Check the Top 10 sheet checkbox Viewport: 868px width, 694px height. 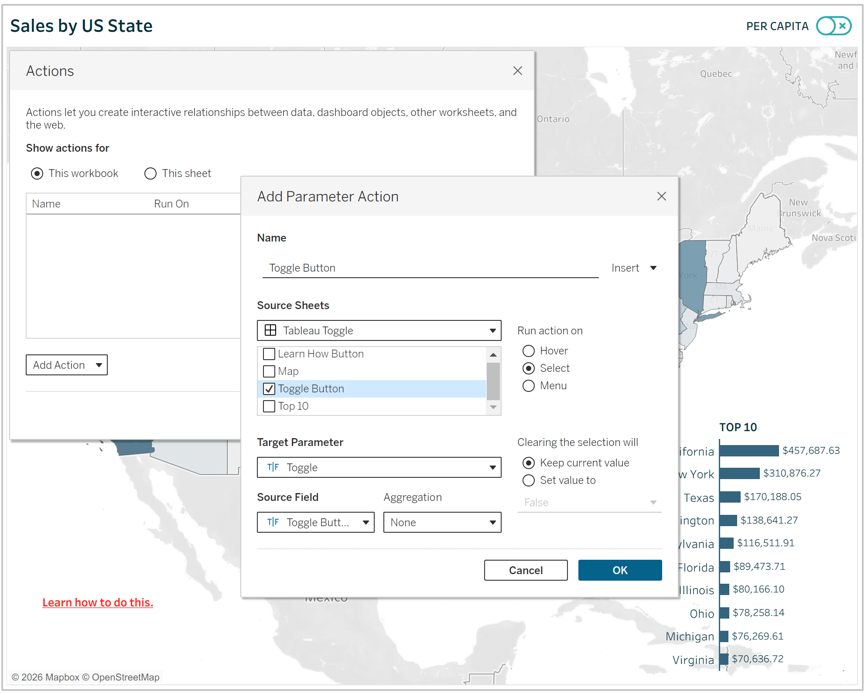[269, 406]
